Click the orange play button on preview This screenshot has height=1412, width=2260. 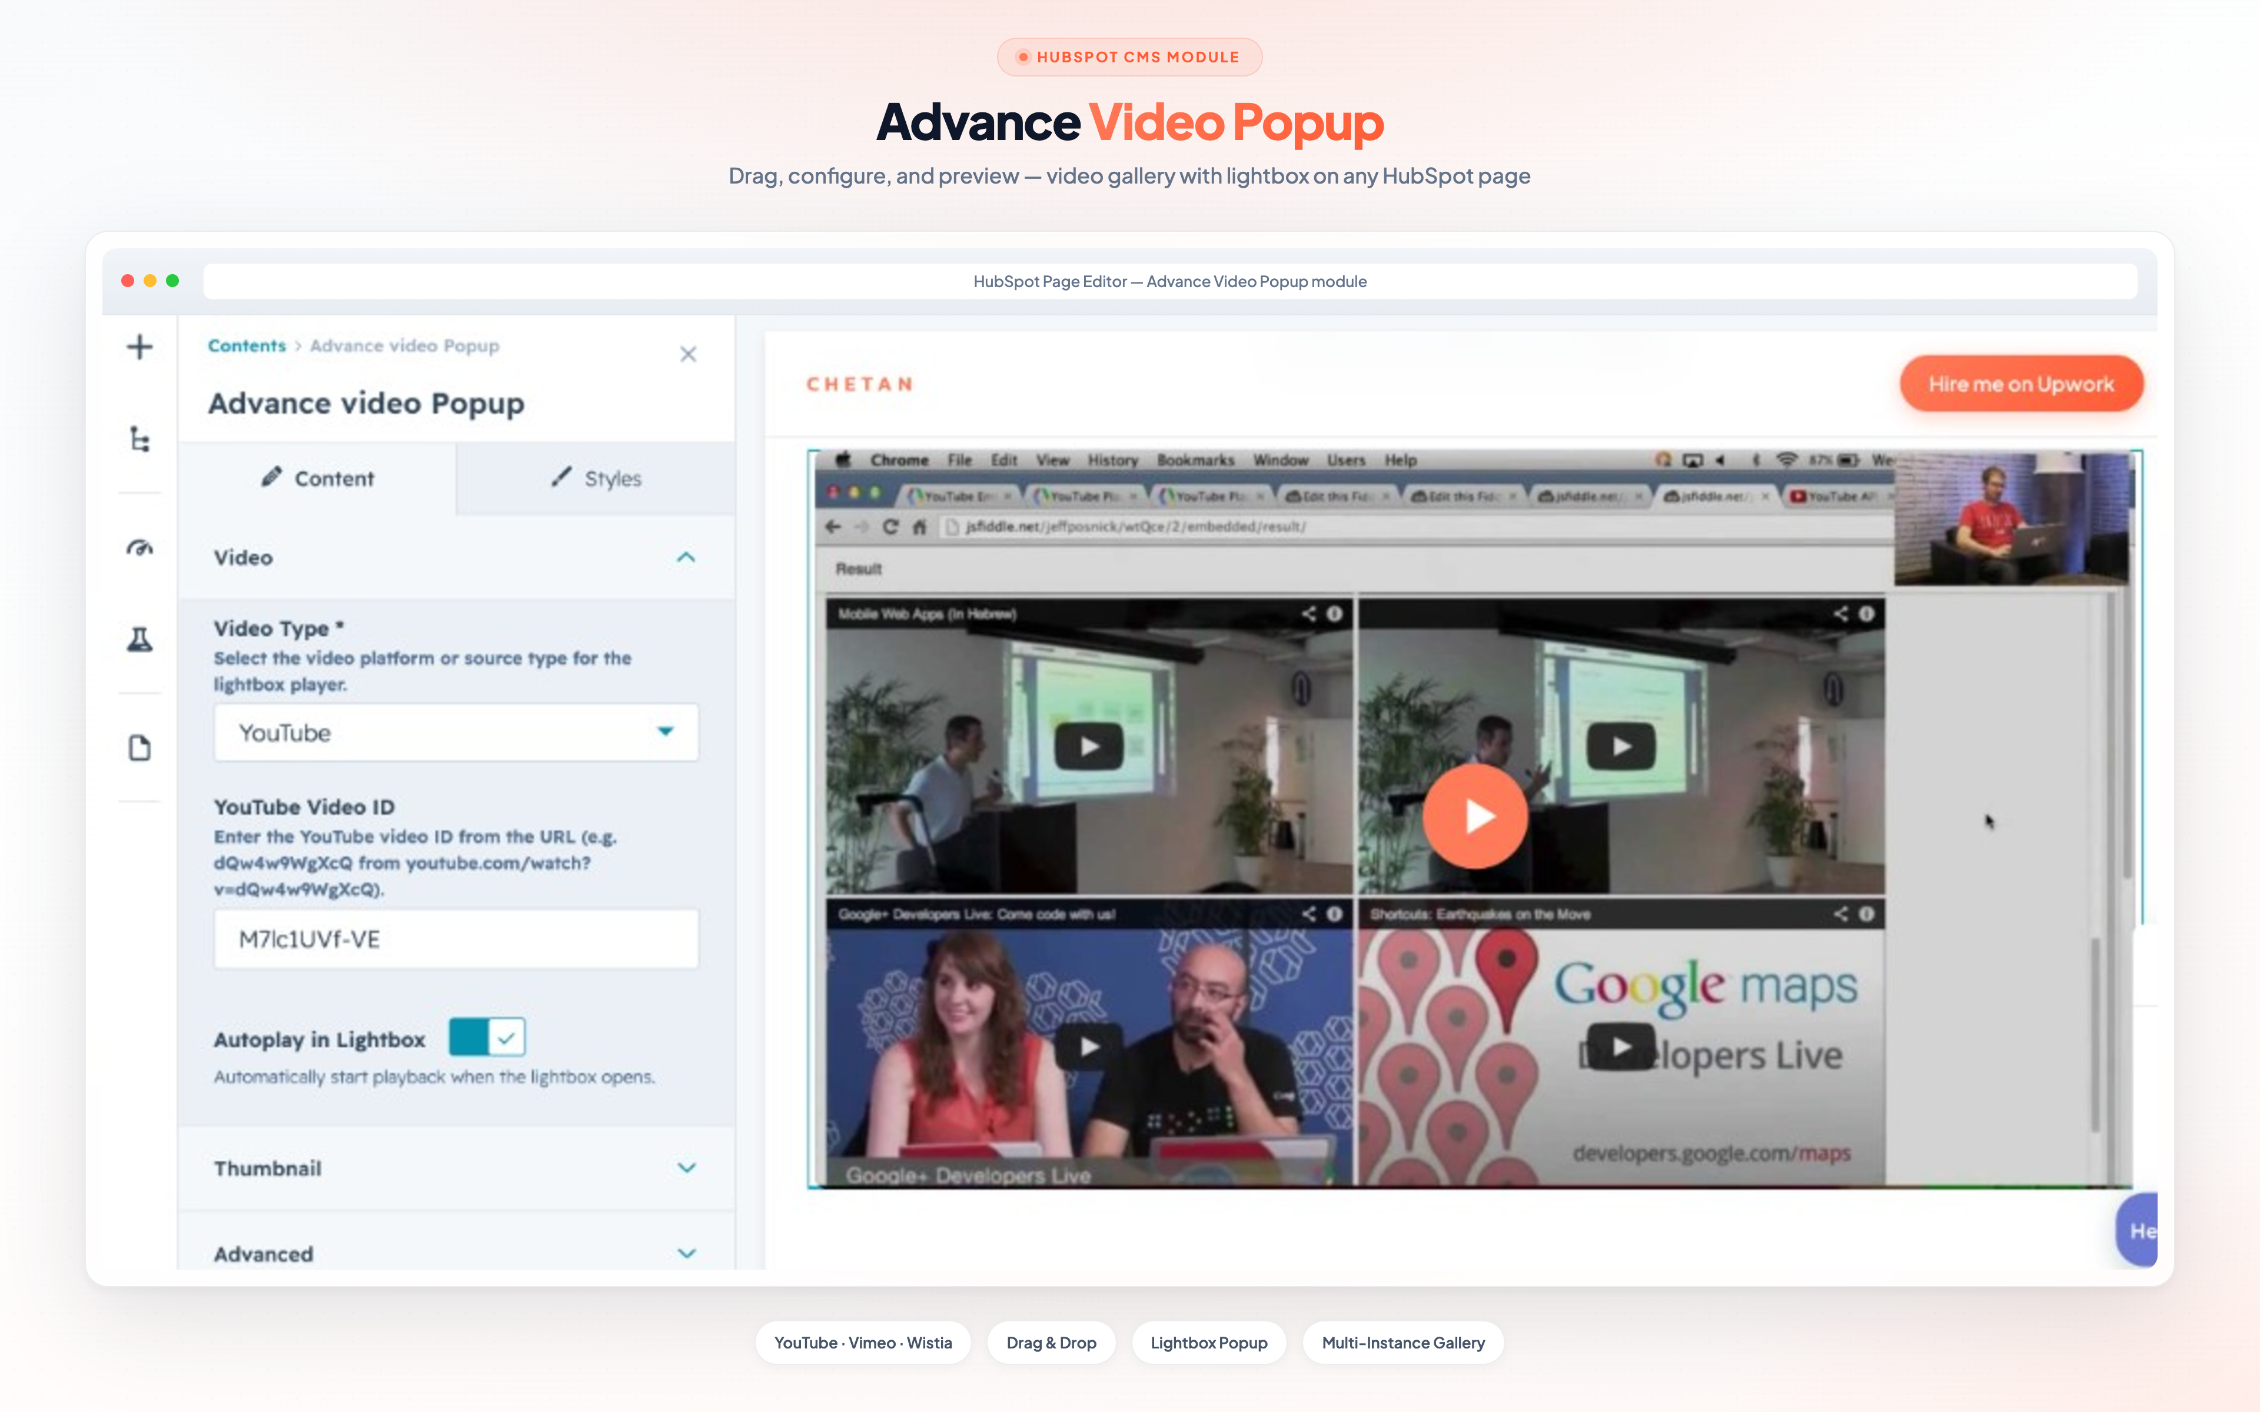(x=1475, y=816)
